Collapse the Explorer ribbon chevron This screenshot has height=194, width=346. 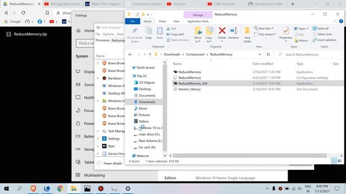pyautogui.click(x=335, y=22)
